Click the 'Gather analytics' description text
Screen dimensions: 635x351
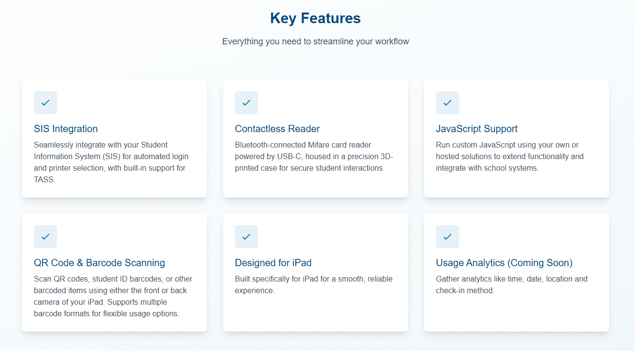click(x=511, y=284)
